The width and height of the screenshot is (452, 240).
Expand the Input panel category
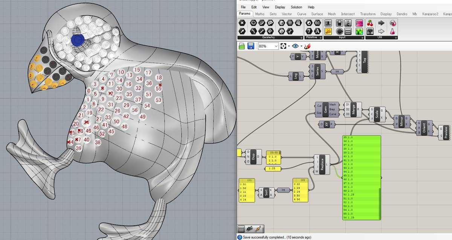tap(362, 38)
